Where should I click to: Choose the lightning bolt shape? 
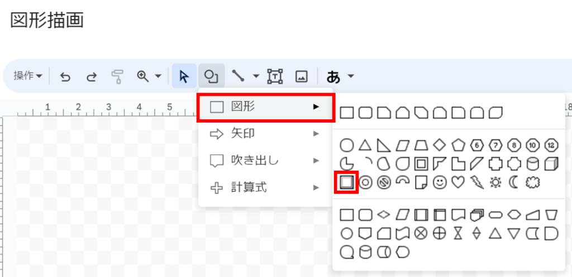477,182
